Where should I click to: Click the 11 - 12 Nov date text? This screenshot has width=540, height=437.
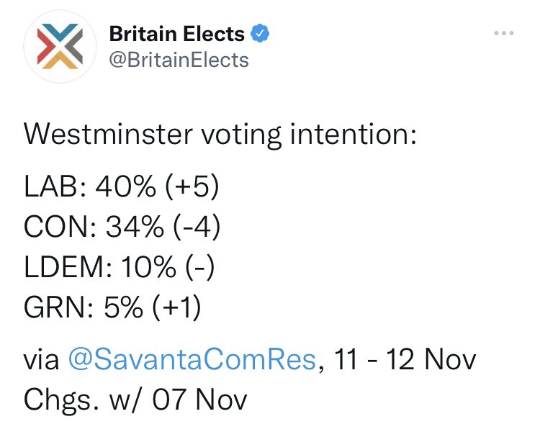[x=405, y=359]
